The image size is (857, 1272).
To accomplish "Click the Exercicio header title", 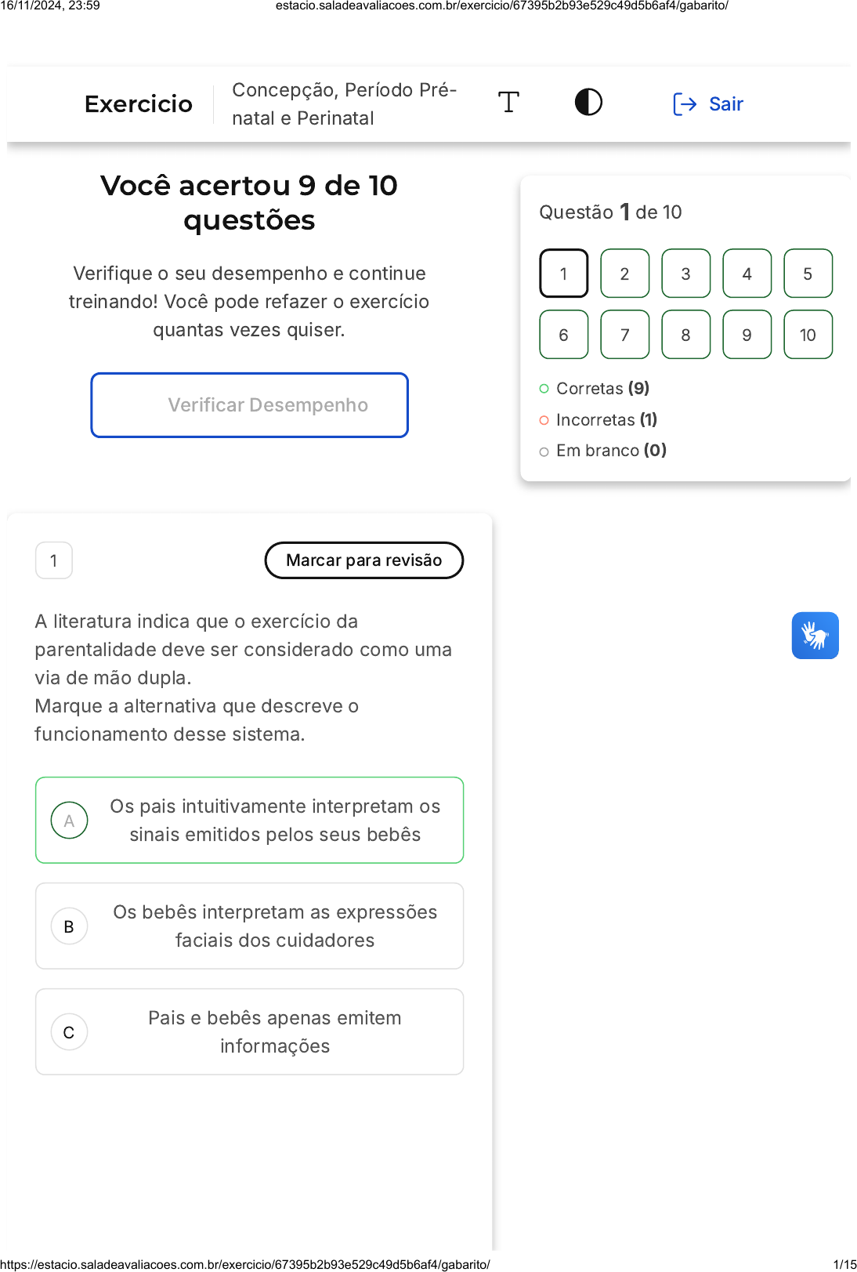I will tap(139, 104).
